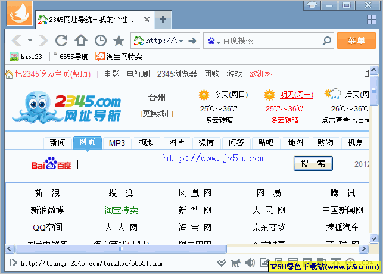Screen dimensions: 383x274
Task: Click the dog icon in status bar
Action: pyautogui.click(x=236, y=263)
